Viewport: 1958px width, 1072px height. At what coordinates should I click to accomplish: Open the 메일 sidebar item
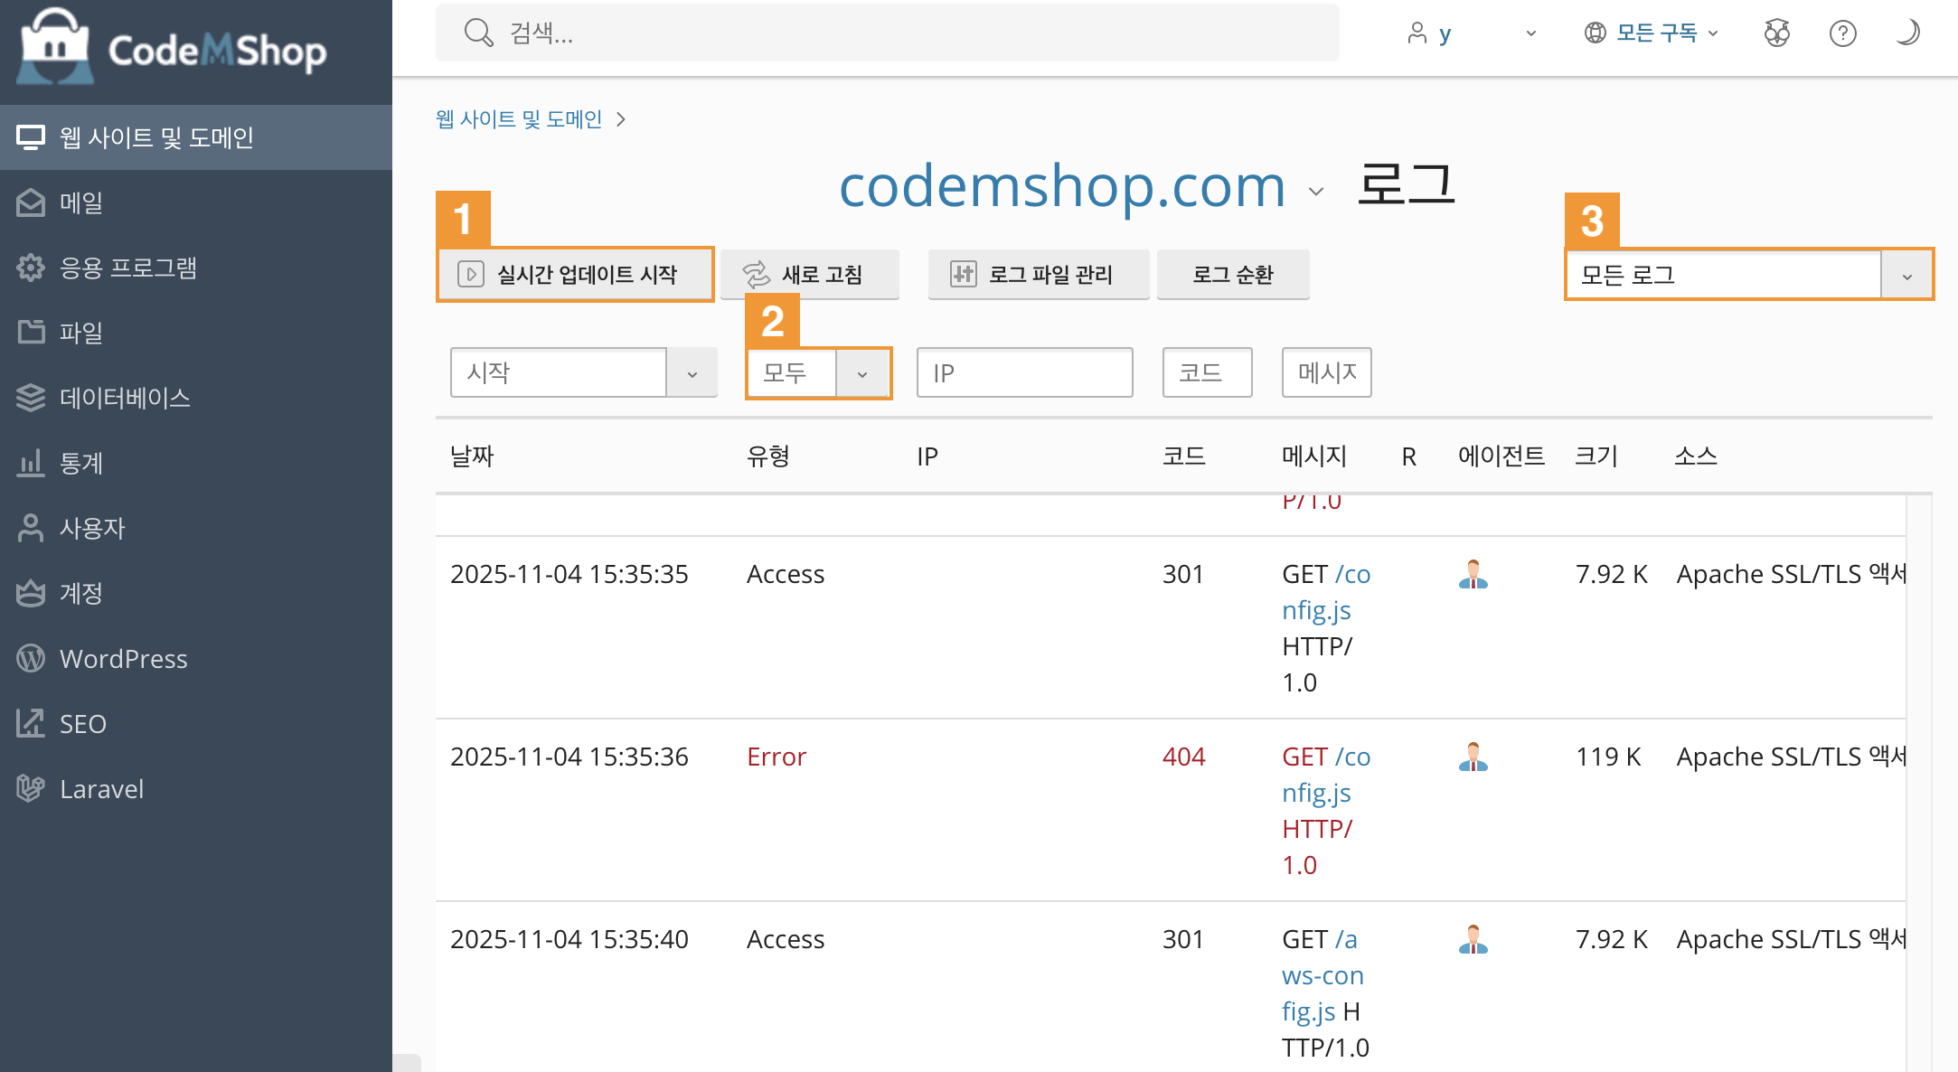point(81,202)
